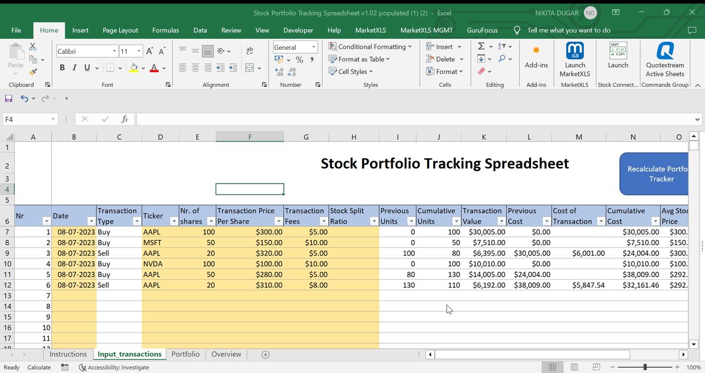
Task: Click the Insert Function fx icon
Action: point(125,119)
